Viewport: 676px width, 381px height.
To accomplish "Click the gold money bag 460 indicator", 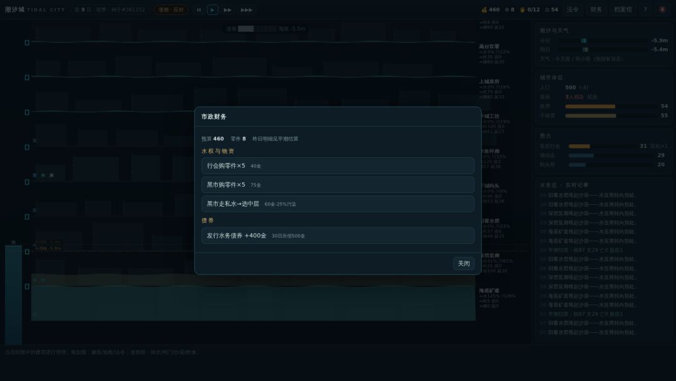I will pos(491,9).
